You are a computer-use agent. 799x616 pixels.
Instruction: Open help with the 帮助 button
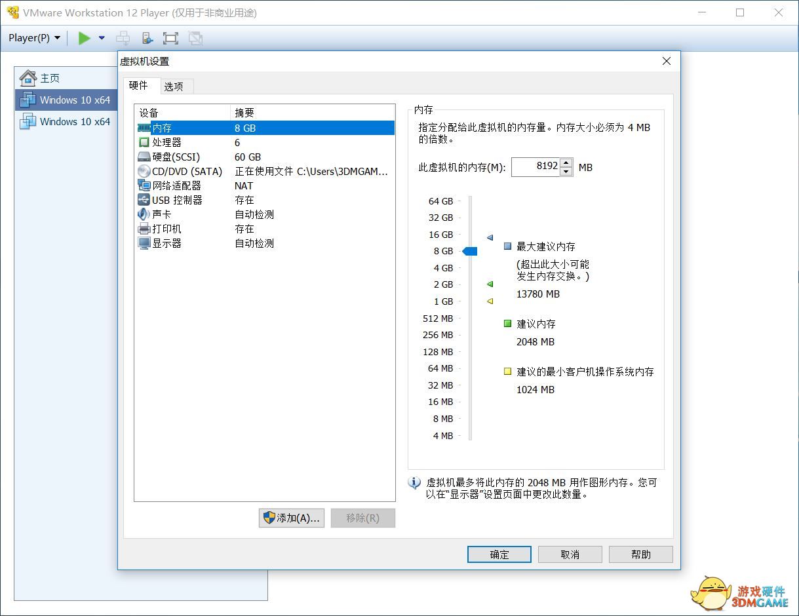tap(641, 554)
